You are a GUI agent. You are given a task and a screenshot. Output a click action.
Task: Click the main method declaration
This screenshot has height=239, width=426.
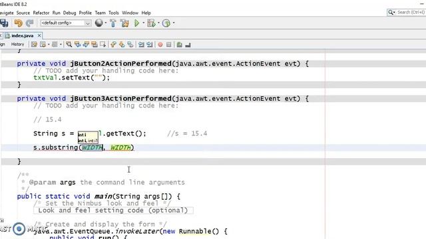tap(99, 197)
